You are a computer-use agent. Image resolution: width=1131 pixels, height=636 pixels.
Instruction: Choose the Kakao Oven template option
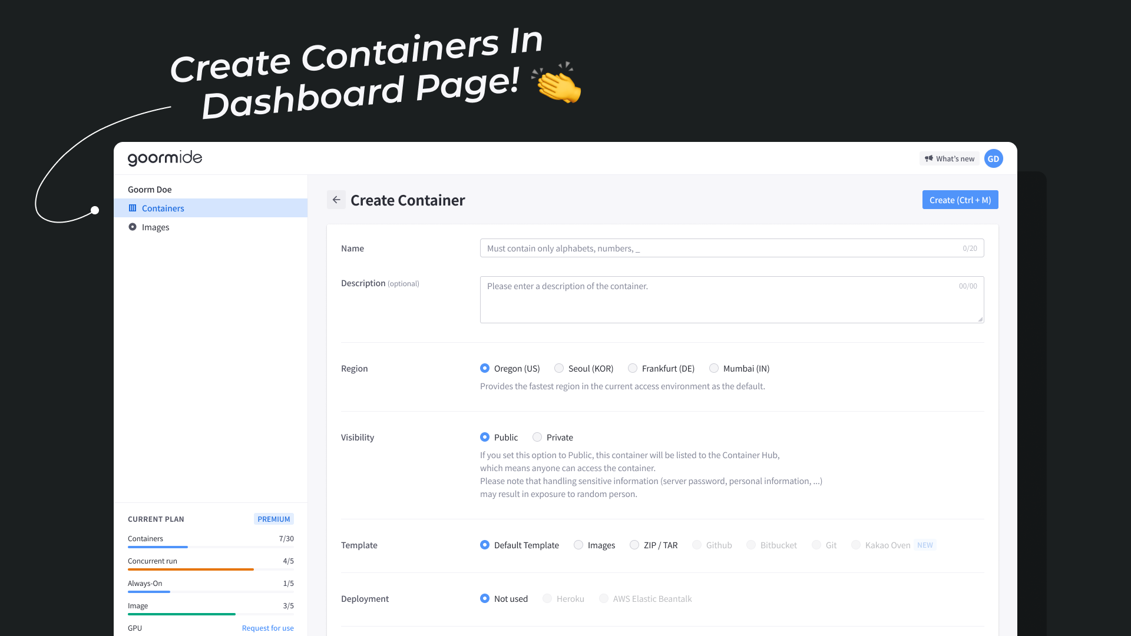pyautogui.click(x=881, y=545)
